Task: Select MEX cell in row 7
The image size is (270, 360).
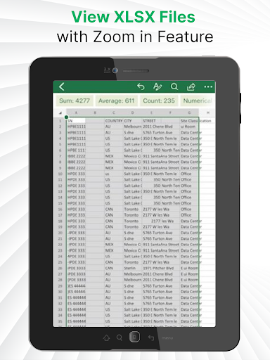Action: tap(114, 156)
